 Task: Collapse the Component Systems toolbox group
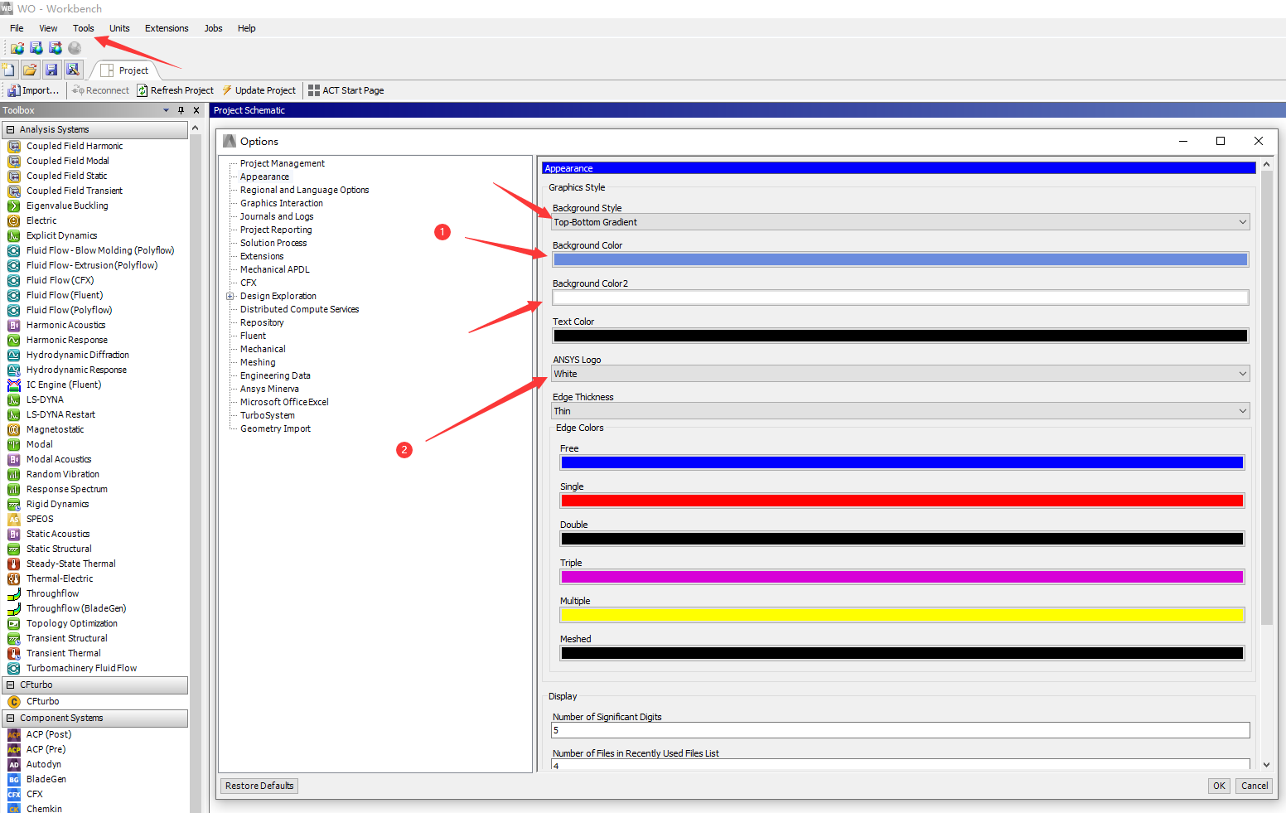pyautogui.click(x=10, y=719)
